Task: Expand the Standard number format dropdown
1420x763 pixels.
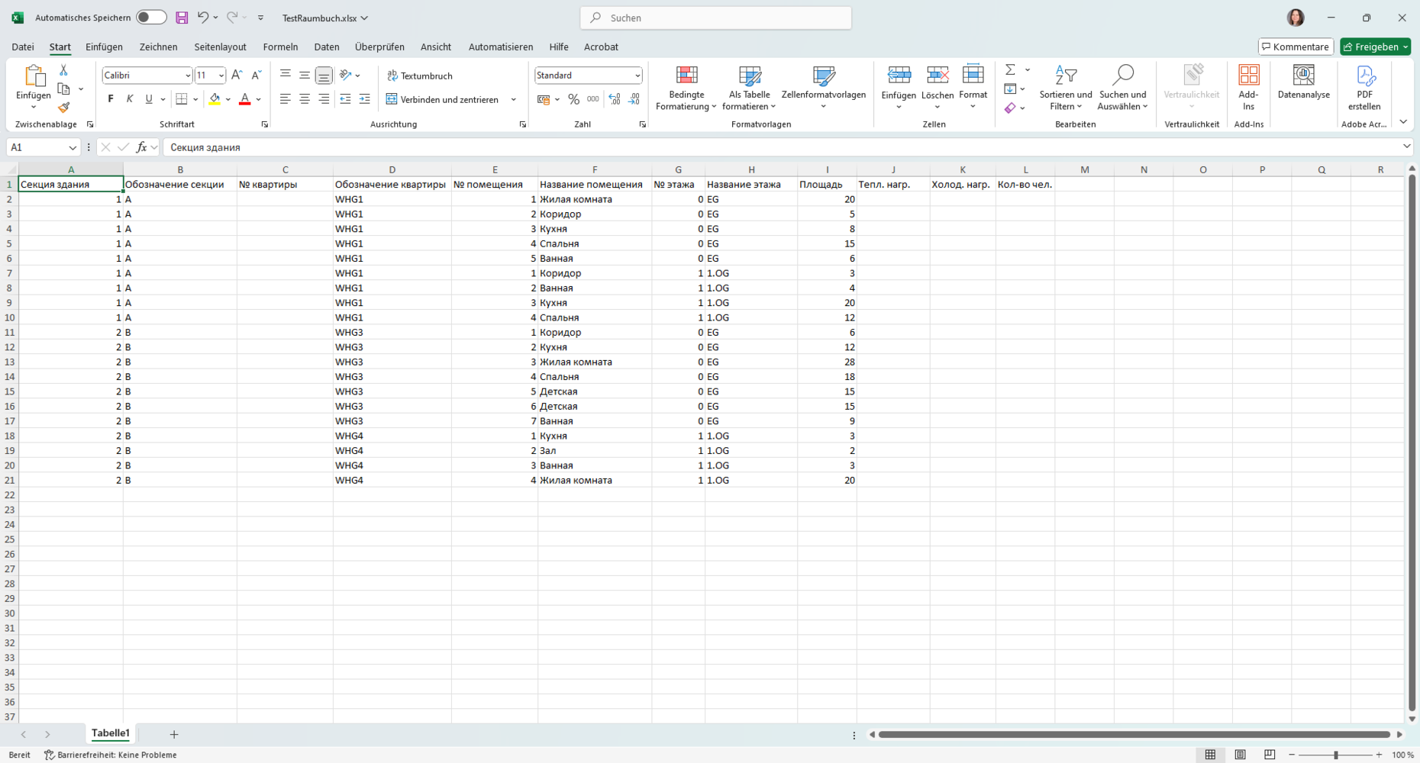Action: (x=637, y=76)
